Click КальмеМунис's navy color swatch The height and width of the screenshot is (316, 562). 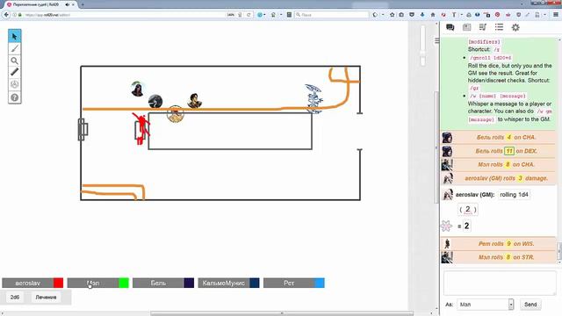pos(255,283)
